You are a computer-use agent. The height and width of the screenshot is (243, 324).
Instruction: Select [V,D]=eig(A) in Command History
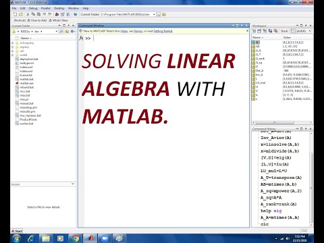point(276,157)
